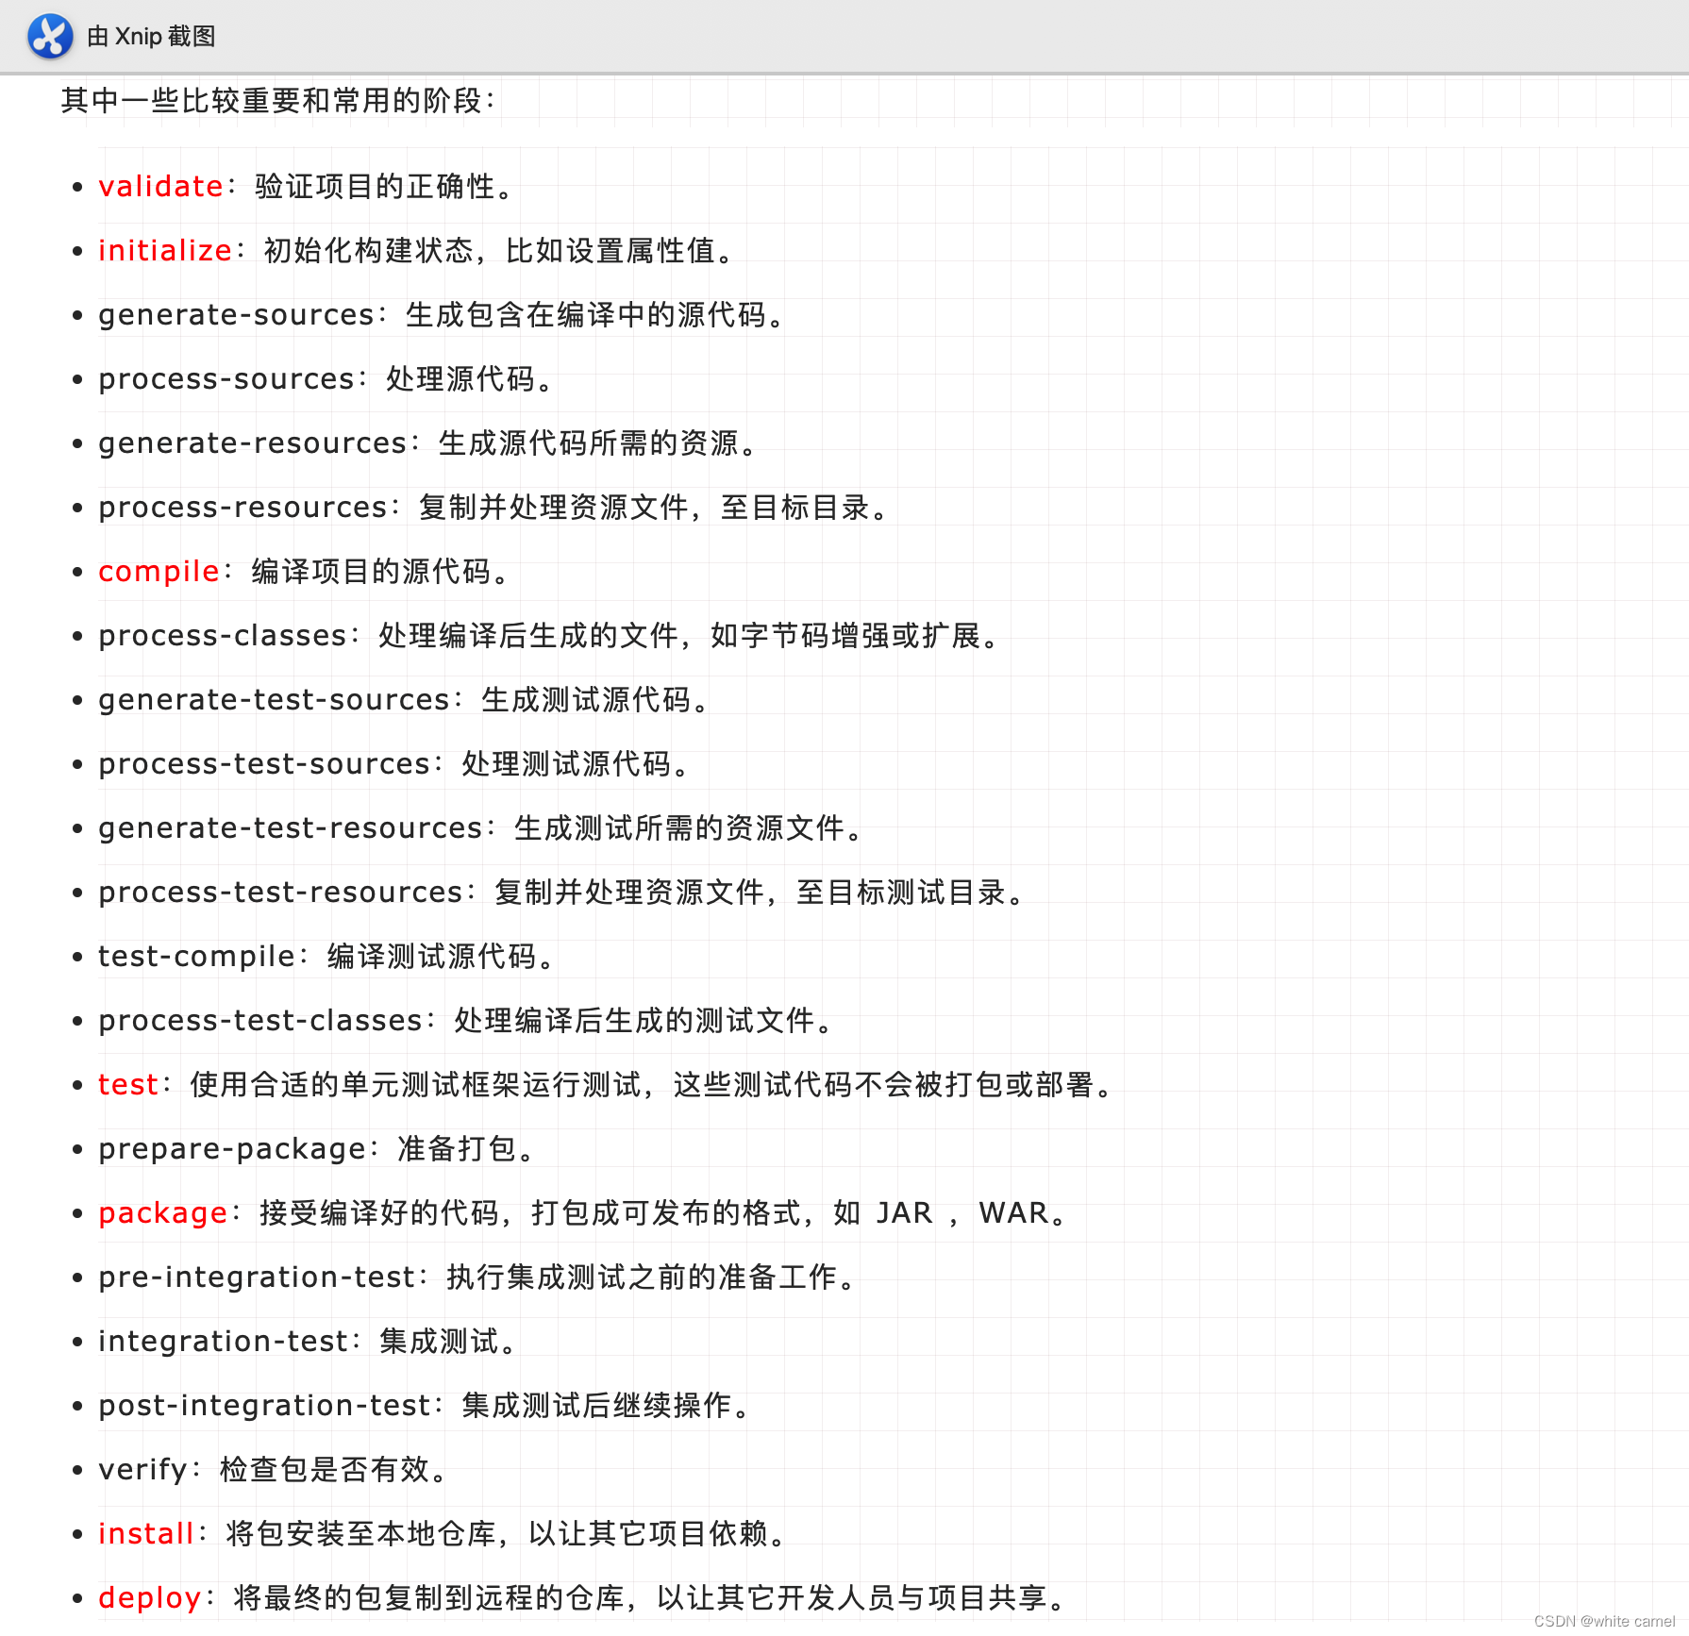Click the 'process-test-resources' list item
This screenshot has height=1636, width=1689.
(560, 892)
